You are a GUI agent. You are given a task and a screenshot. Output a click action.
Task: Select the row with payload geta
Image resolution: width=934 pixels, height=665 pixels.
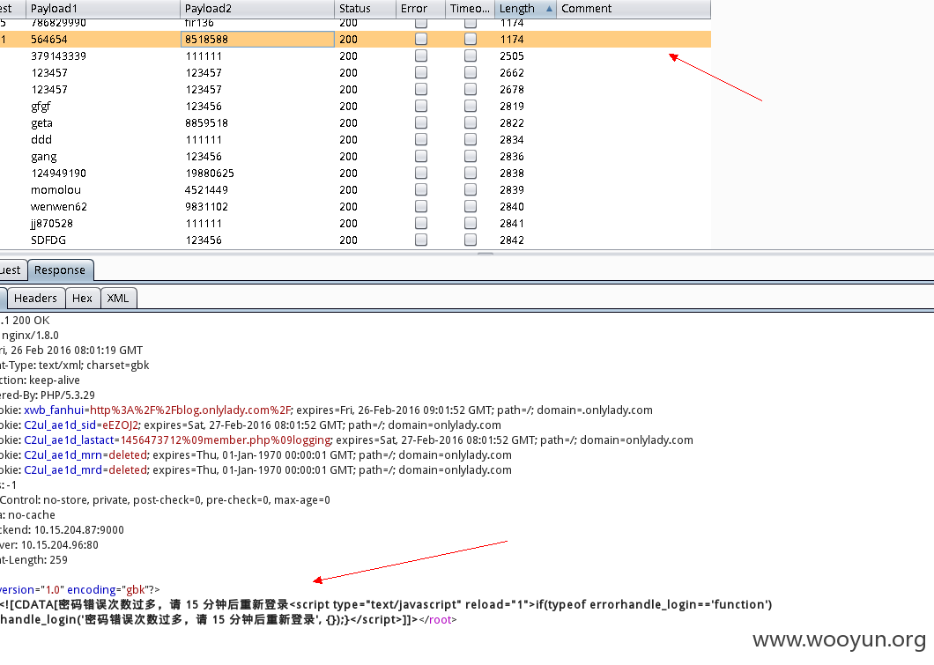tap(355, 122)
